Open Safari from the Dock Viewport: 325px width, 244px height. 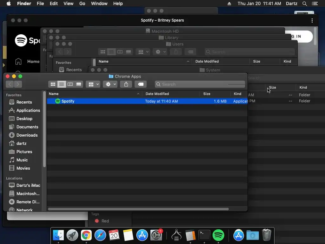[100, 235]
